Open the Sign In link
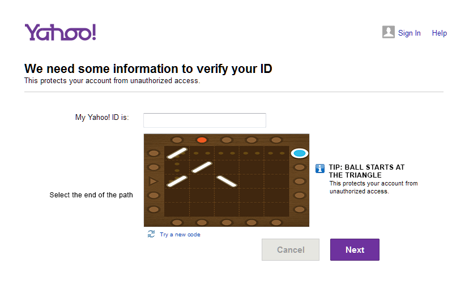The width and height of the screenshot is (469, 285). tap(409, 33)
